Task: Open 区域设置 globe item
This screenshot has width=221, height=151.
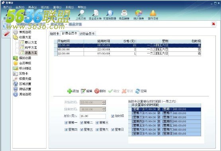Action: [22, 84]
